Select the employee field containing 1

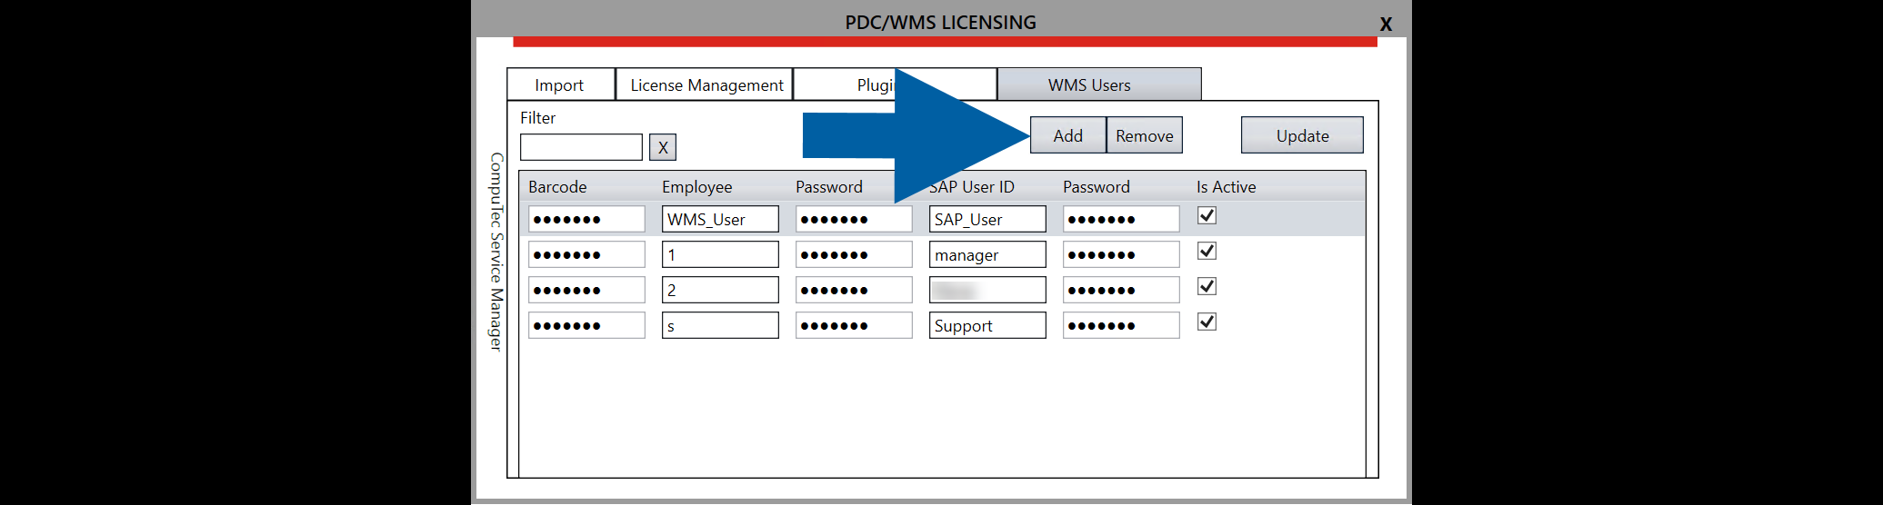click(x=720, y=254)
